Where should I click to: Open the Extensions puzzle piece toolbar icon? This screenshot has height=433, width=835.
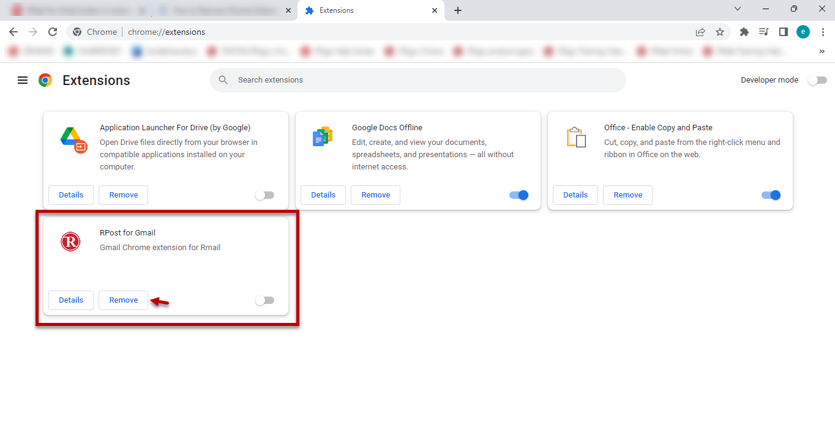pos(744,32)
